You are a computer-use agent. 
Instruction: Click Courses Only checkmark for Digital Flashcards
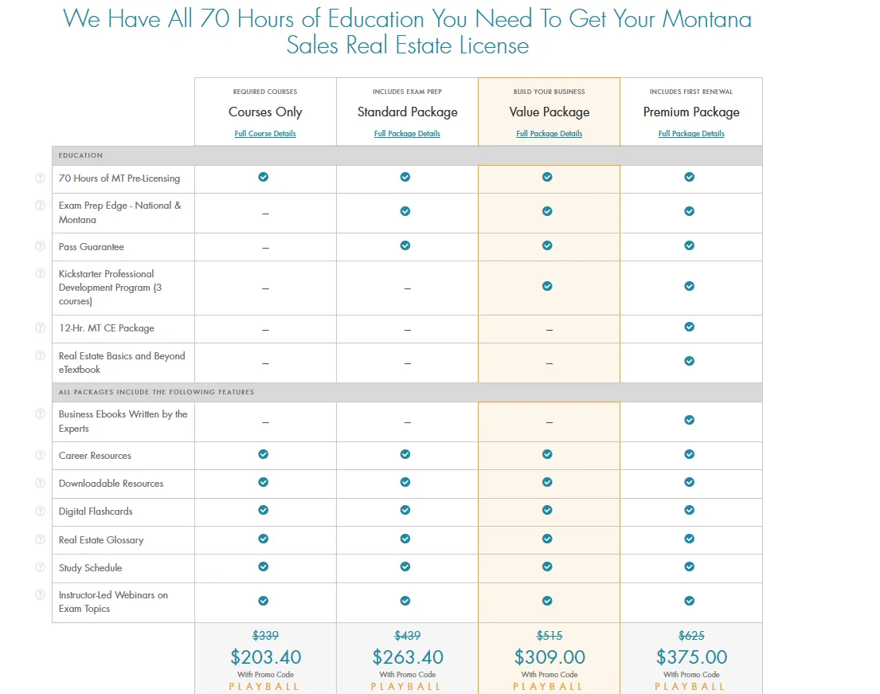tap(264, 511)
